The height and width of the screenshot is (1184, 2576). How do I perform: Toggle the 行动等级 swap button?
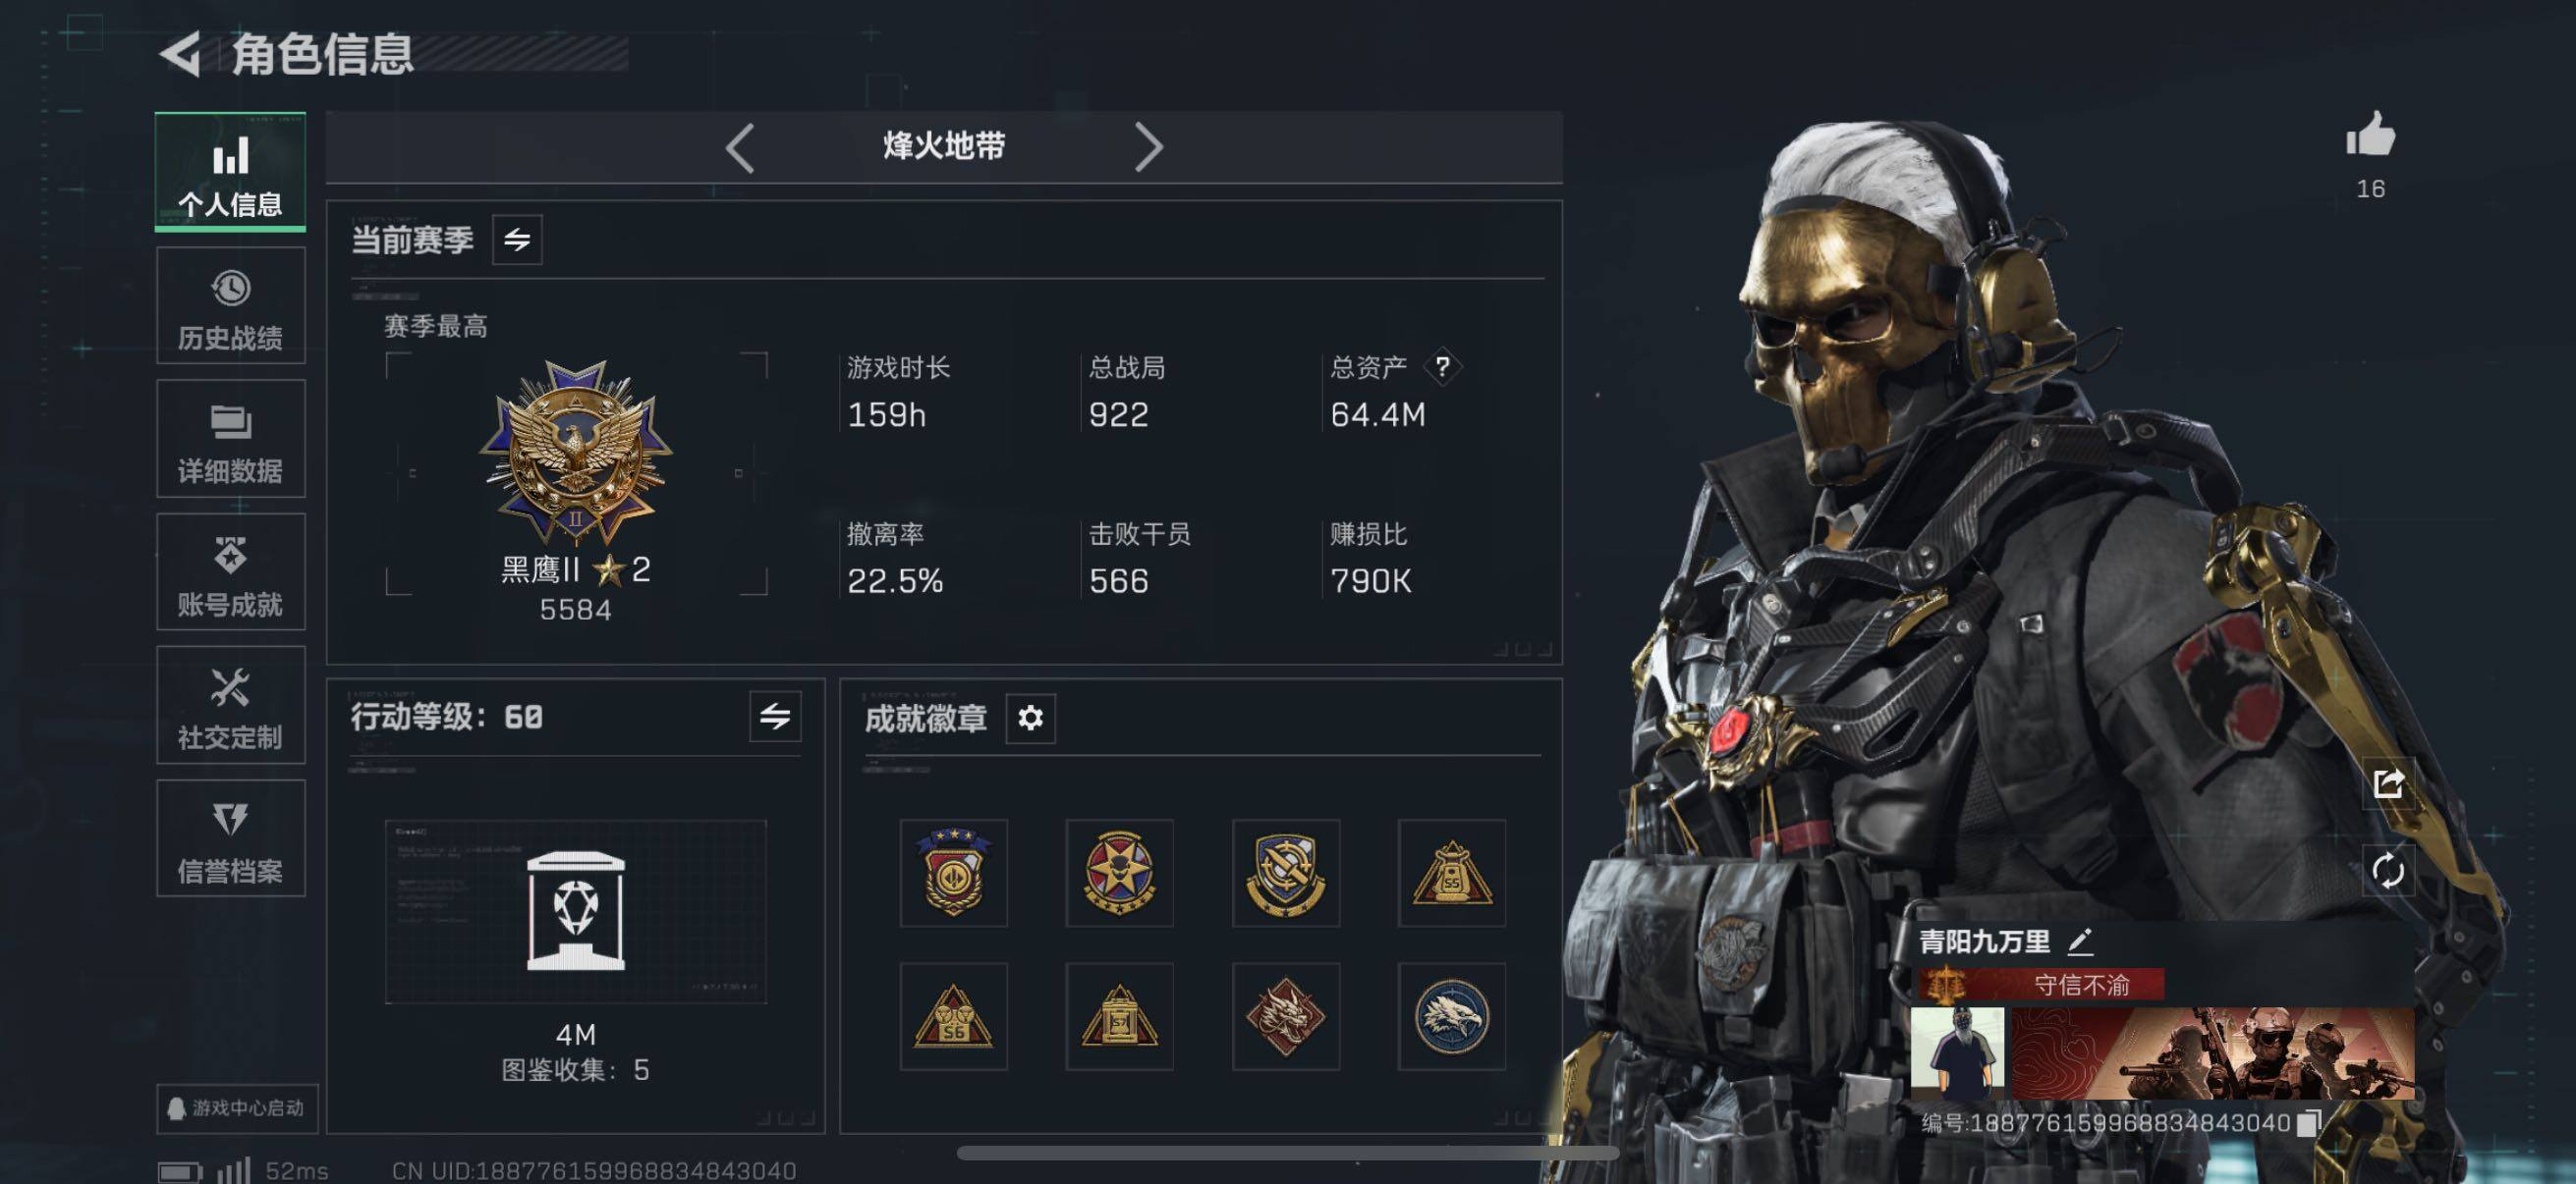pyautogui.click(x=775, y=716)
